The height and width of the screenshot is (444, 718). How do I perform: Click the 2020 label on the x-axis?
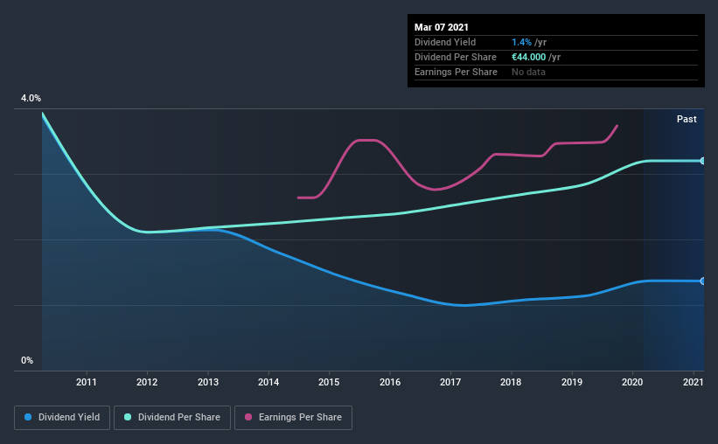coord(632,382)
